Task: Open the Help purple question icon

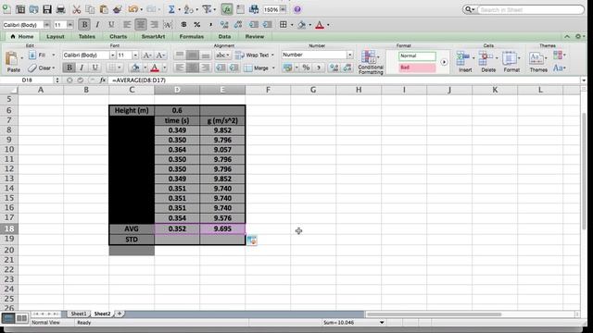Action: (x=297, y=9)
